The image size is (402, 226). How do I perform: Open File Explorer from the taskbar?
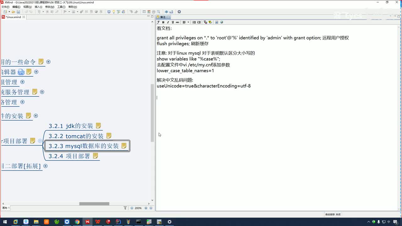click(x=36, y=222)
